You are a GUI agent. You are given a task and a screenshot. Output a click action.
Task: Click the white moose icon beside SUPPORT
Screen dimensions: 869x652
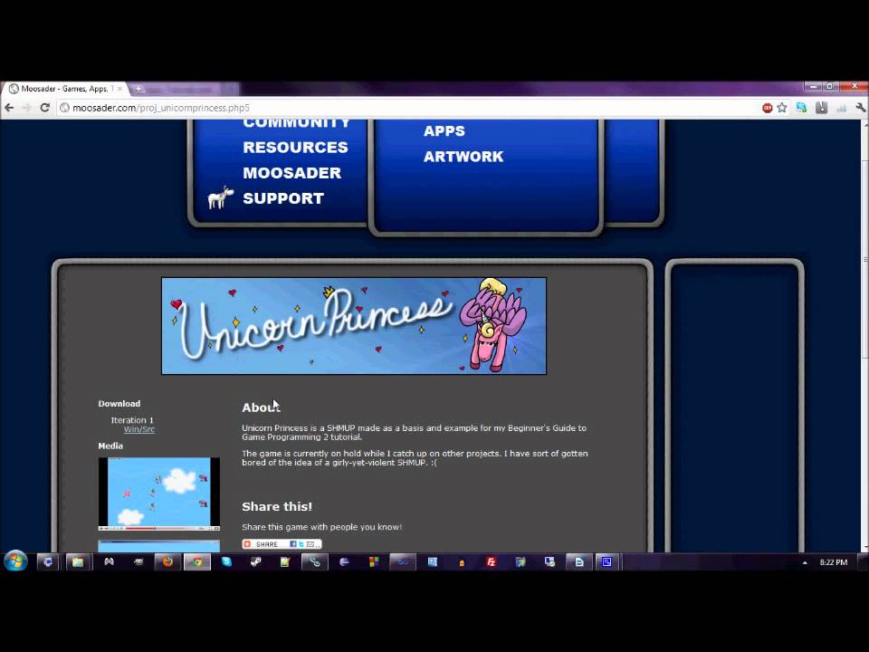pos(221,197)
